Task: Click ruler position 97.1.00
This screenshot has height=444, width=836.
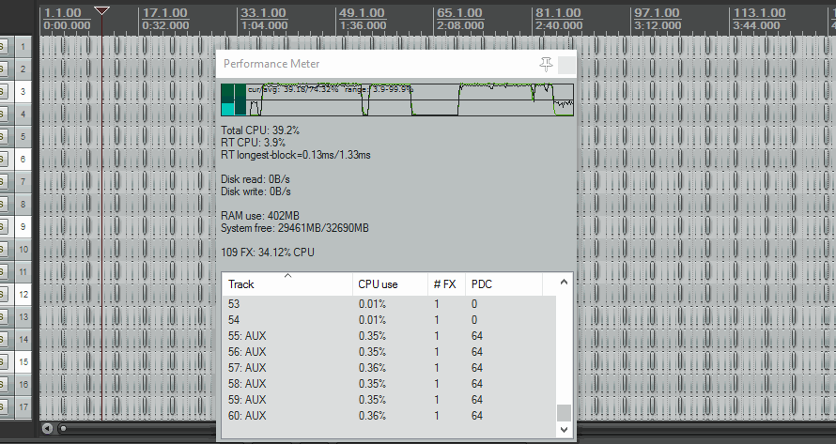Action: pyautogui.click(x=657, y=13)
